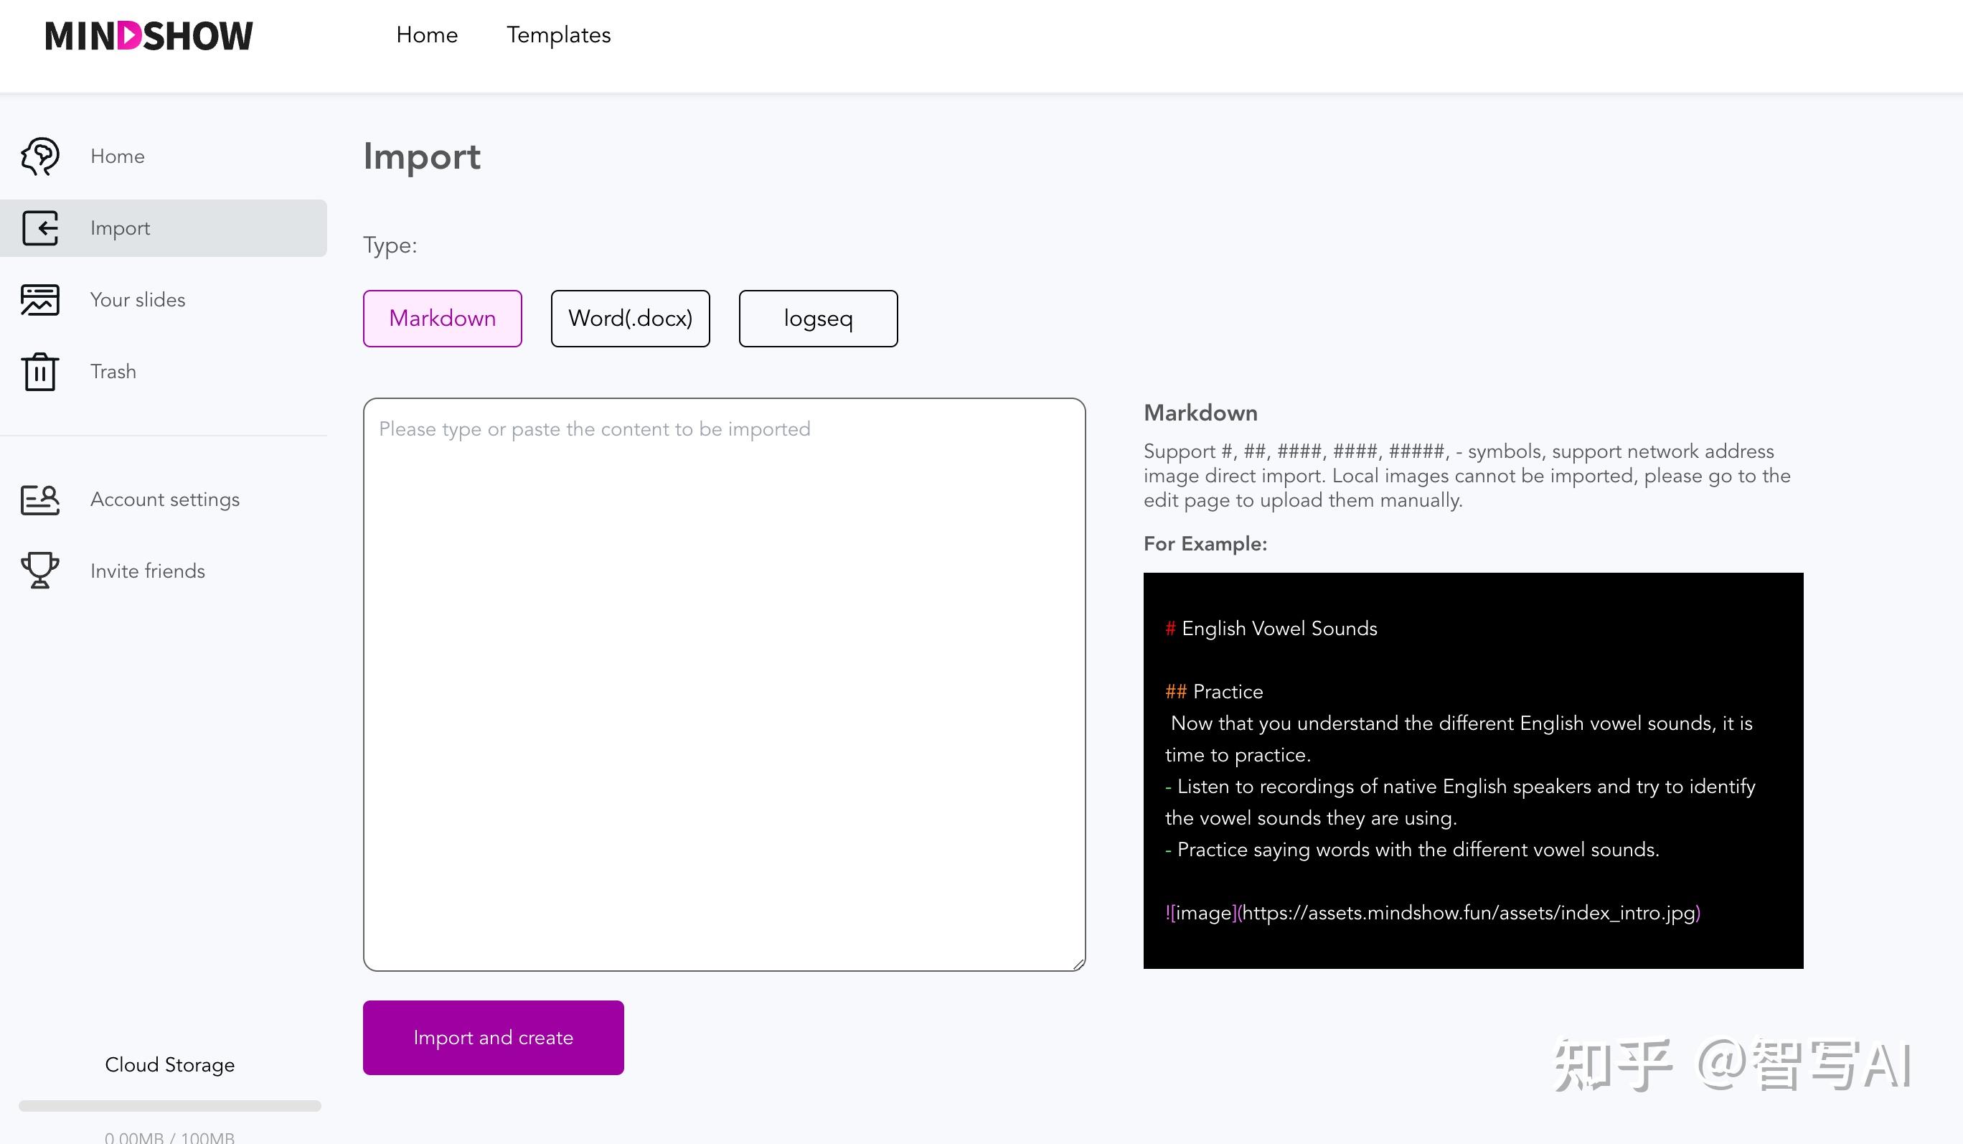This screenshot has height=1144, width=1963.
Task: Click the 'For Example:' heading
Action: click(x=1205, y=544)
